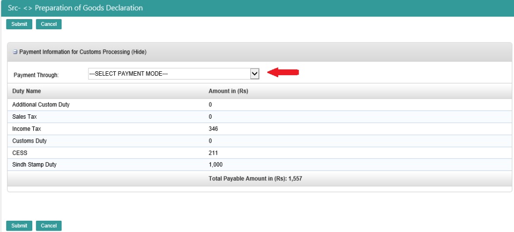Click the CESS amount 211
Image resolution: width=514 pixels, height=232 pixels.
(x=213, y=153)
